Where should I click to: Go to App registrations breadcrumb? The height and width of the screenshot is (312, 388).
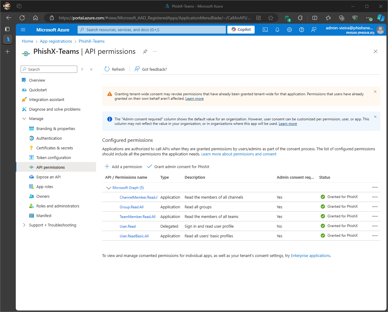[x=56, y=41]
